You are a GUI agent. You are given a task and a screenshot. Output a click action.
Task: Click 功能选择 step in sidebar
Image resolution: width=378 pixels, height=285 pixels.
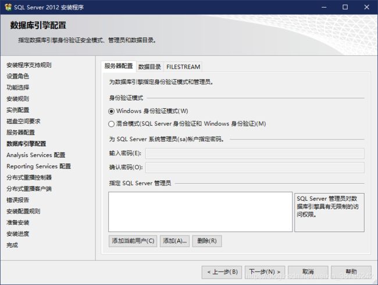pyautogui.click(x=18, y=87)
